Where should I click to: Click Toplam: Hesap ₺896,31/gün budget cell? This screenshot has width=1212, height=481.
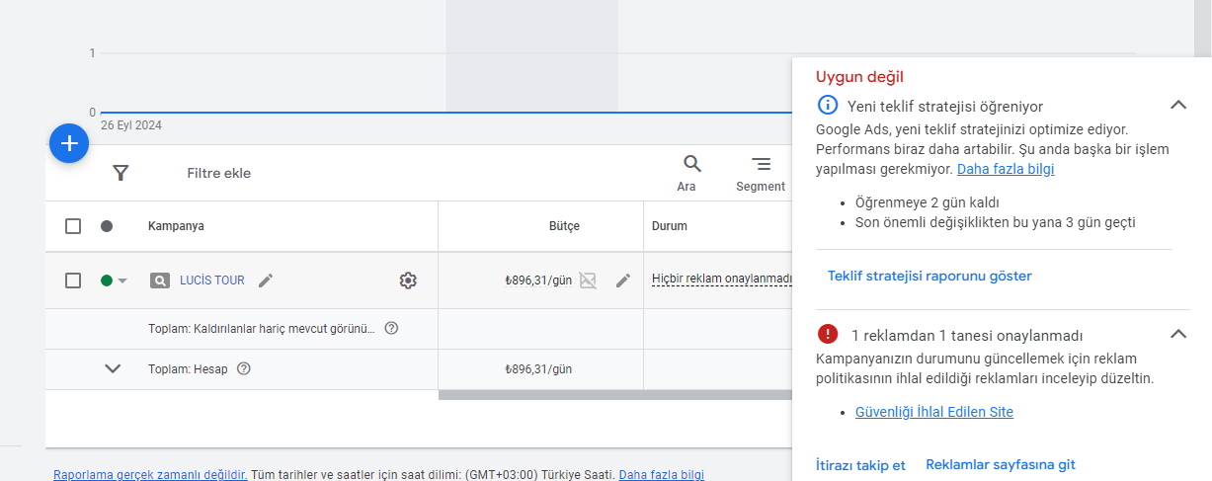coord(537,369)
